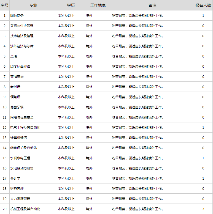Click the 序号 column header
Image resolution: width=213 pixels, height=214 pixels.
click(x=4, y=5)
